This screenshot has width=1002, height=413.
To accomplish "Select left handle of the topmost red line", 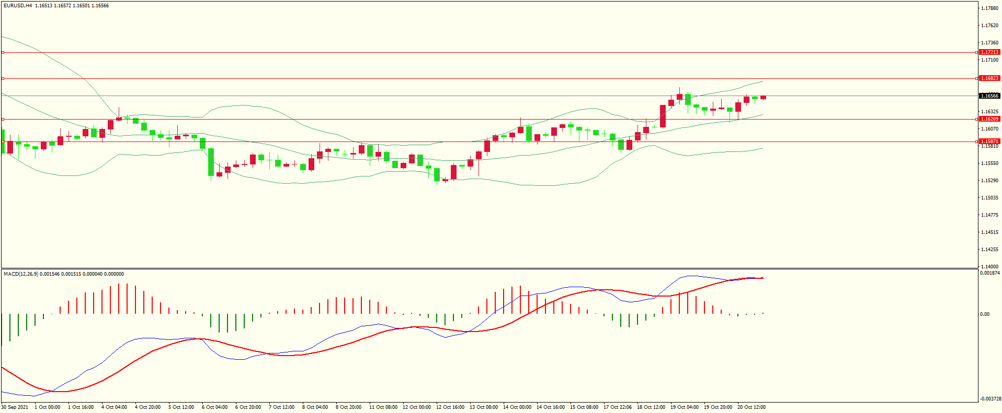I will [x=3, y=52].
